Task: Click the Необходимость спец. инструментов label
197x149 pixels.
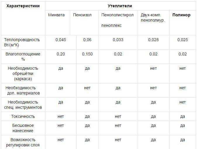Action: click(x=23, y=105)
